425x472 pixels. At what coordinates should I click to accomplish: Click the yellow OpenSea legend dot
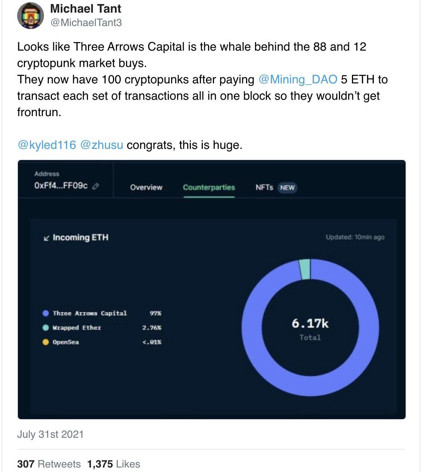[x=46, y=342]
